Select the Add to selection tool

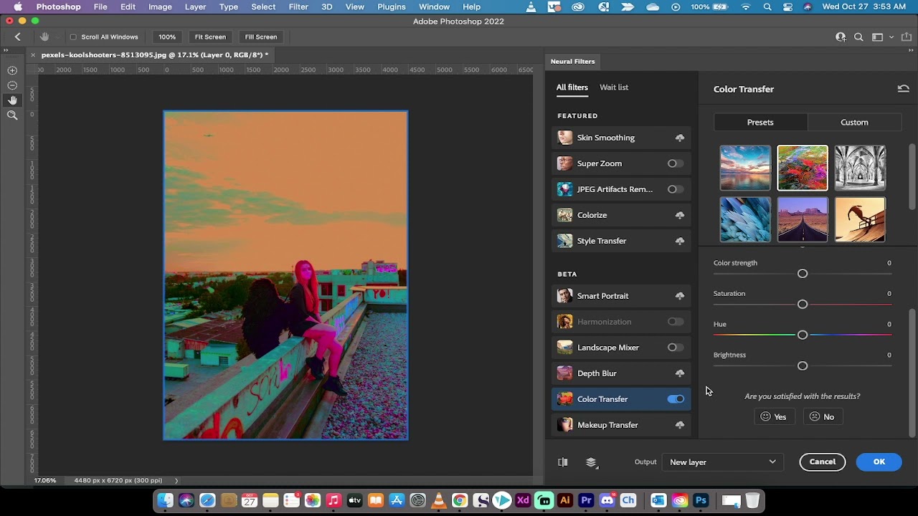pos(12,70)
